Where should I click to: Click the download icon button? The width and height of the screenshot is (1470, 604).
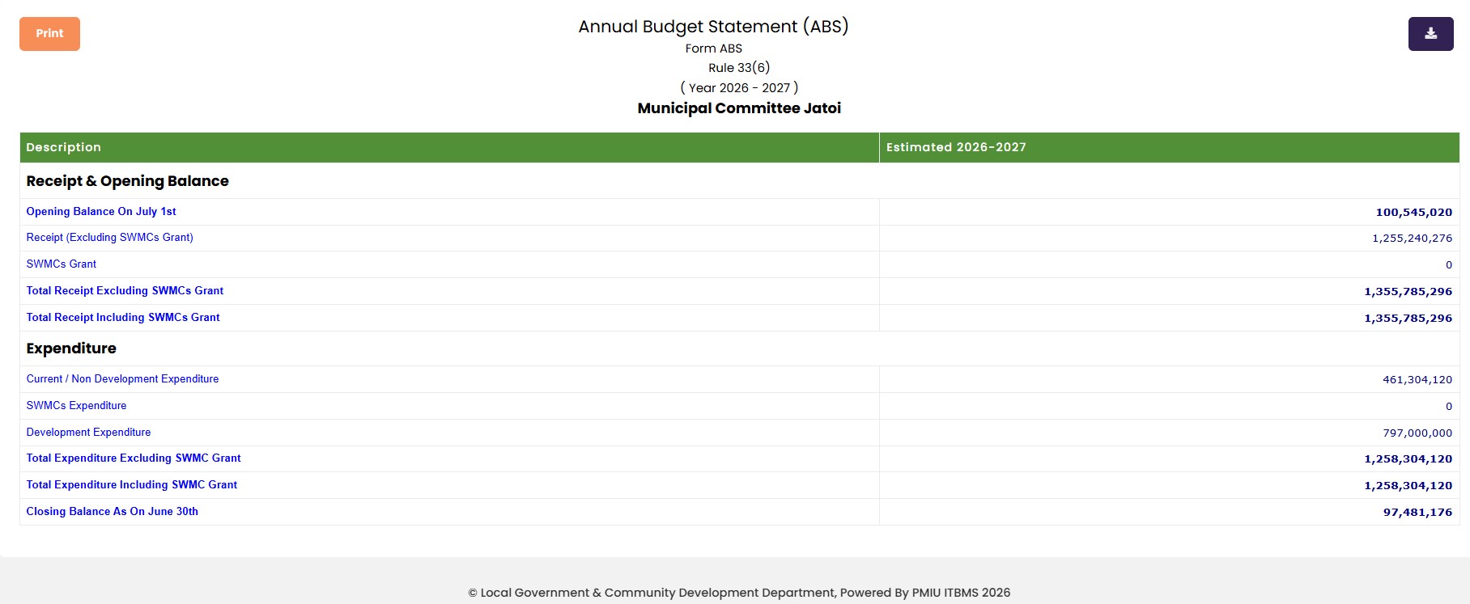[x=1430, y=34]
